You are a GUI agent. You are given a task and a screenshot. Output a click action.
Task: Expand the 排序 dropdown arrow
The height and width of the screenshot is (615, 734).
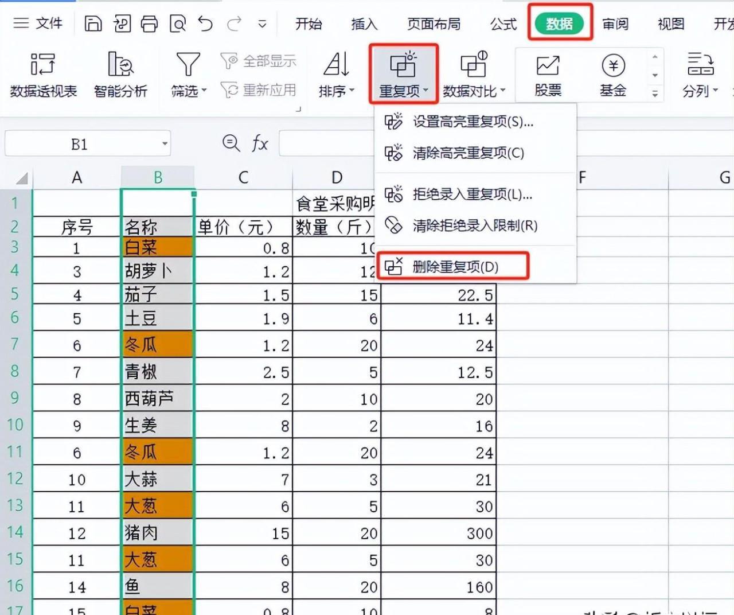coord(352,91)
